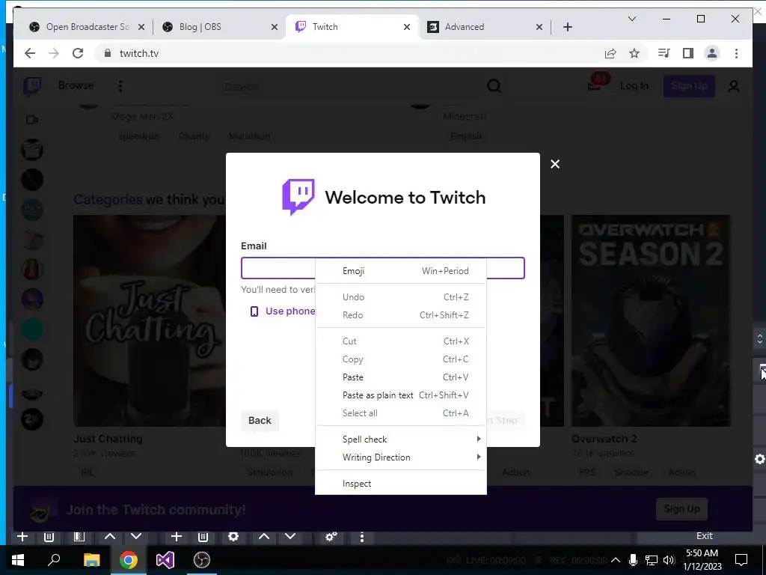Open Windows Start menu
The image size is (766, 575).
tap(18, 560)
